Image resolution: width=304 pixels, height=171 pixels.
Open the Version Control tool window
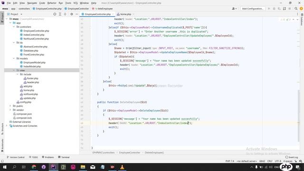pyautogui.click(x=16, y=157)
